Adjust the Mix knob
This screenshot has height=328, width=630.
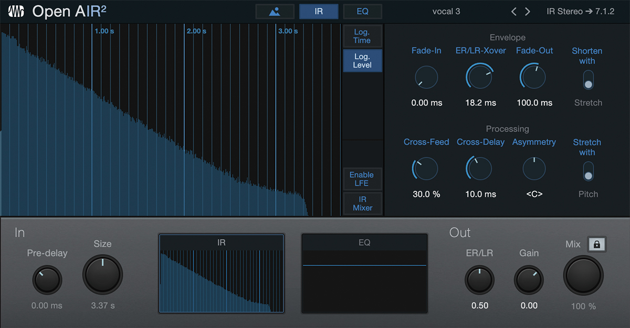tap(583, 275)
